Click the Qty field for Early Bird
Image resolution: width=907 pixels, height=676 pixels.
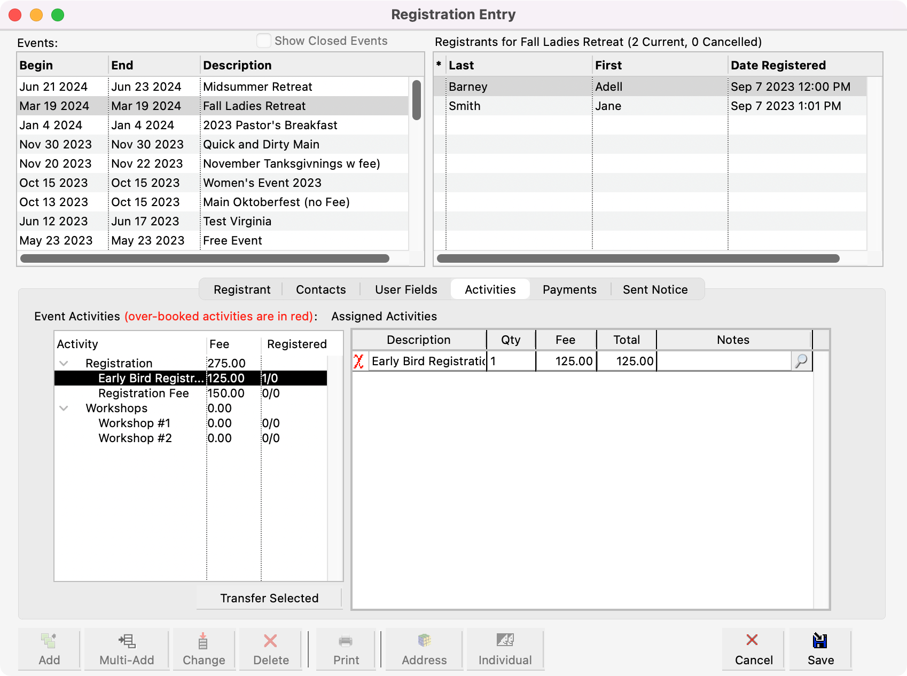coord(511,361)
